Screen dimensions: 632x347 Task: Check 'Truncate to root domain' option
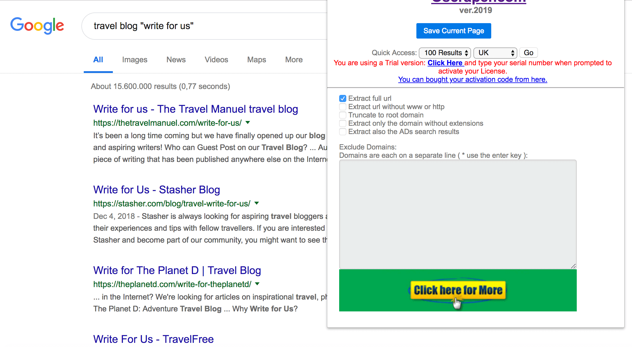343,115
